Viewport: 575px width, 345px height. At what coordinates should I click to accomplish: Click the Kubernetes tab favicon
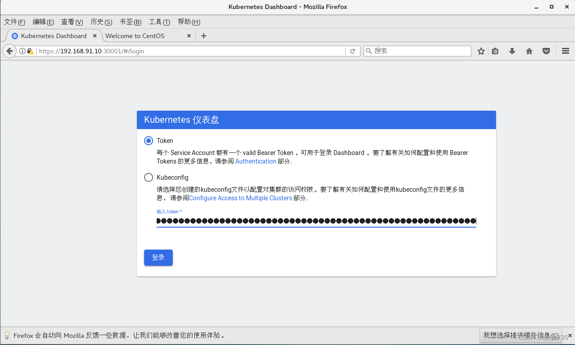15,36
